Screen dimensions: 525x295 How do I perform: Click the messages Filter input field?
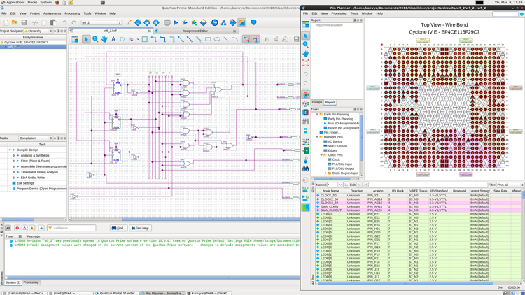point(71,228)
